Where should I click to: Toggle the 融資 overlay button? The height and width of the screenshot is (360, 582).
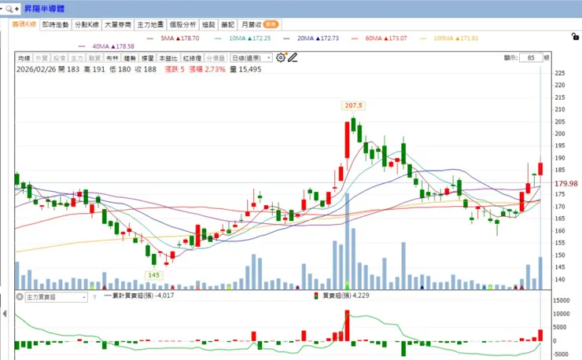click(94, 58)
